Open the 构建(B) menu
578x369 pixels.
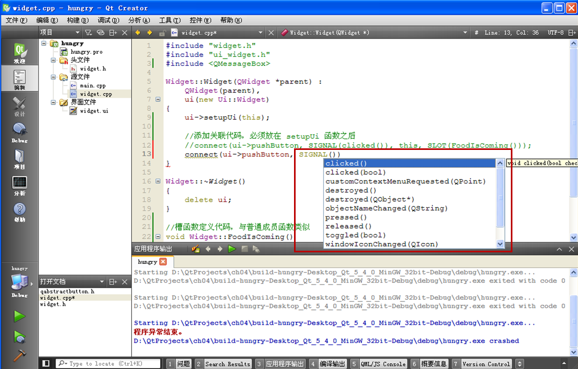pos(77,20)
